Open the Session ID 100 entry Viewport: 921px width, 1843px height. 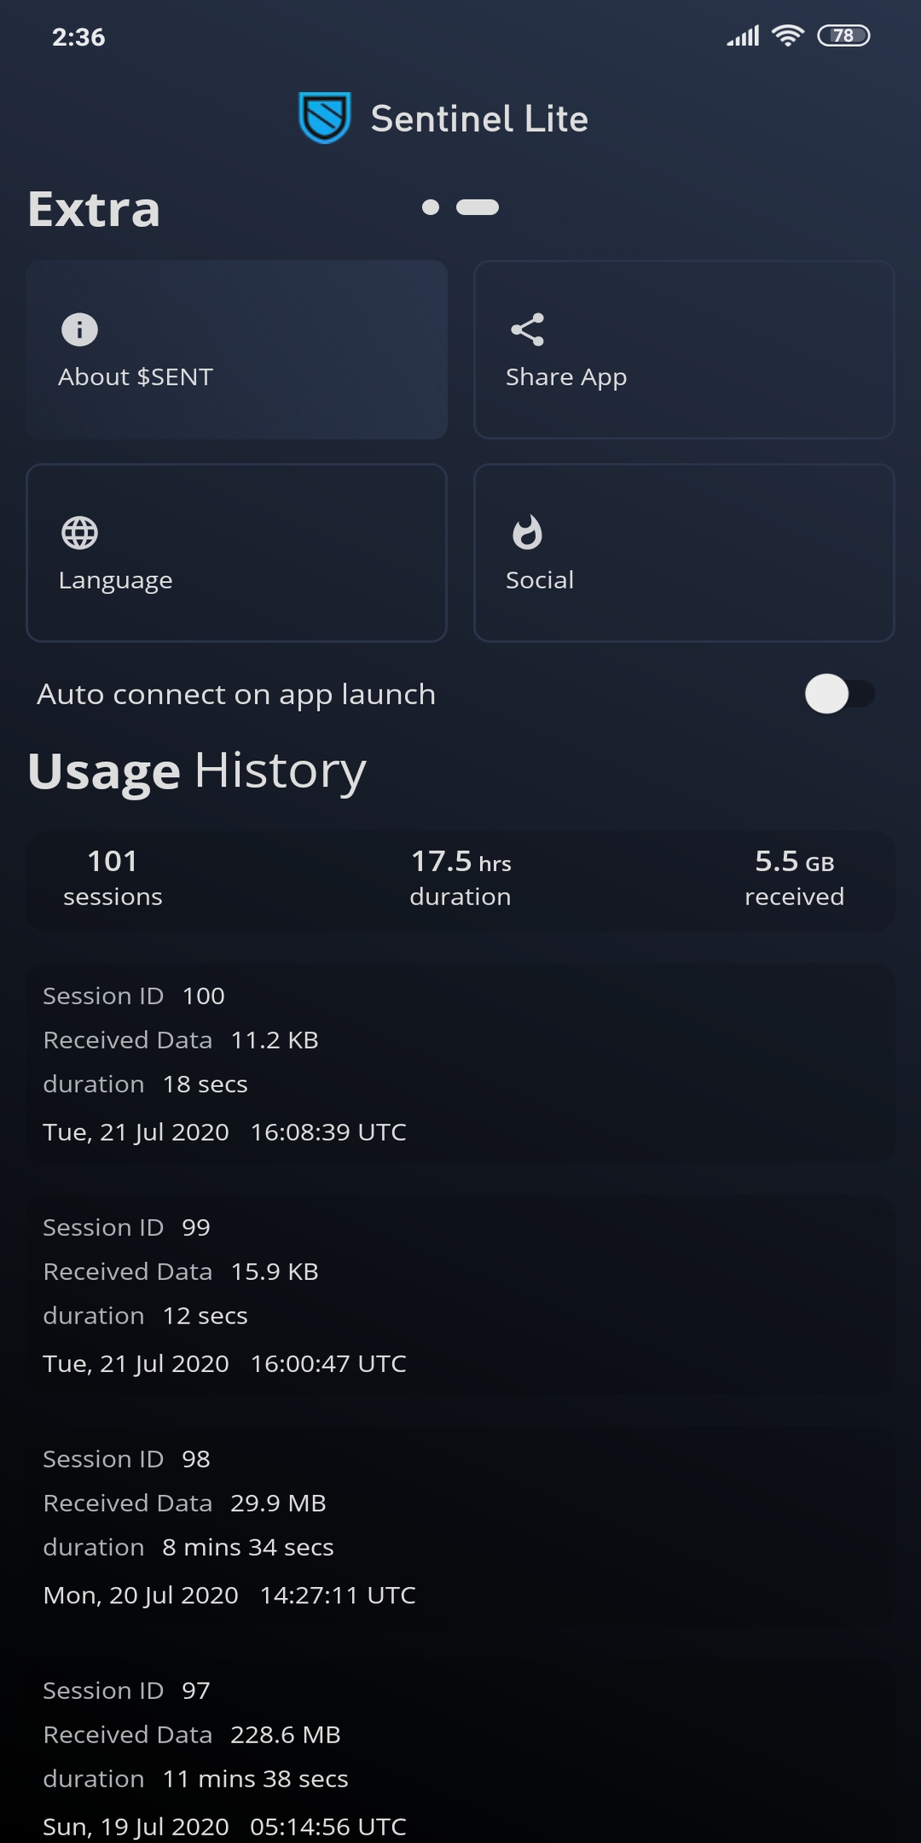(x=460, y=1063)
